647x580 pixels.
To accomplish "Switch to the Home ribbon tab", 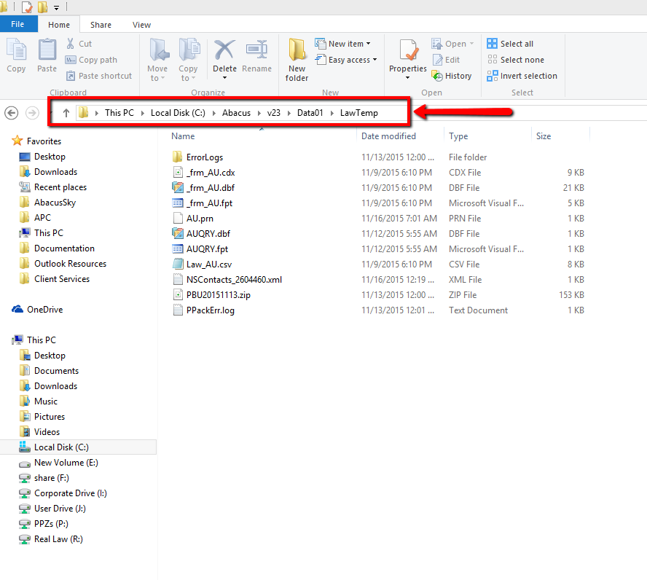I will click(59, 25).
